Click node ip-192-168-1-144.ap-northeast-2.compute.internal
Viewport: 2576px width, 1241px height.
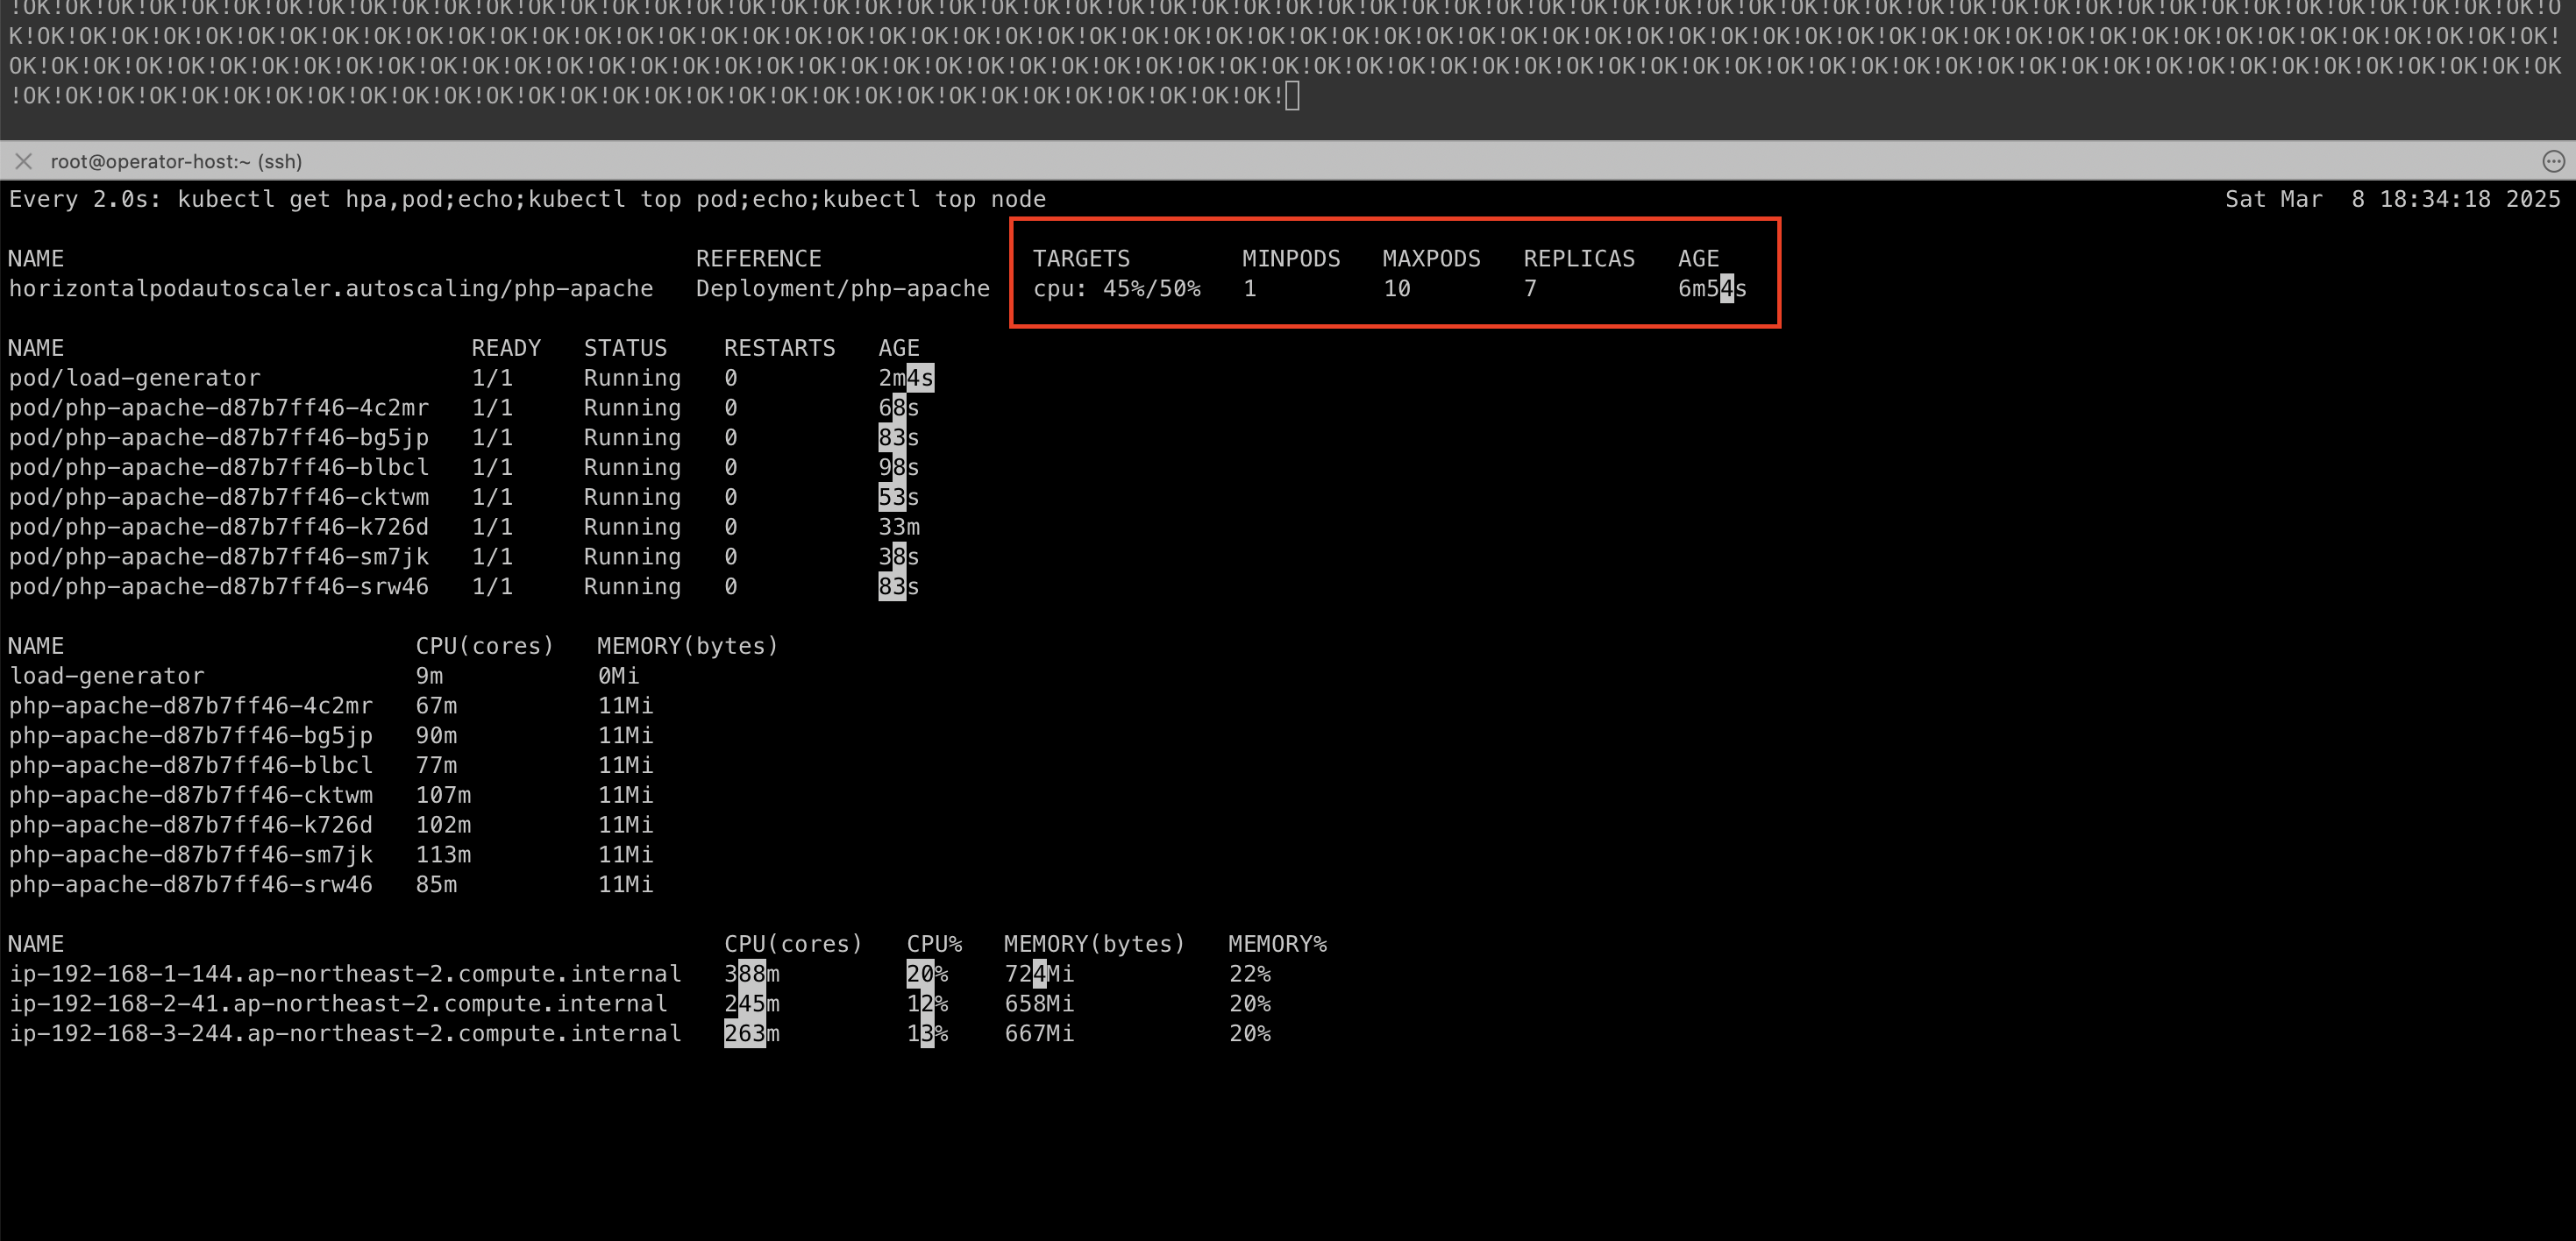coord(345,973)
